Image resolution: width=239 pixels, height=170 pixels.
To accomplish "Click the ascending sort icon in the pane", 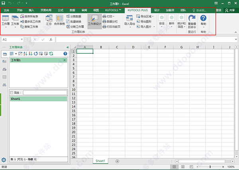I will (x=25, y=54).
